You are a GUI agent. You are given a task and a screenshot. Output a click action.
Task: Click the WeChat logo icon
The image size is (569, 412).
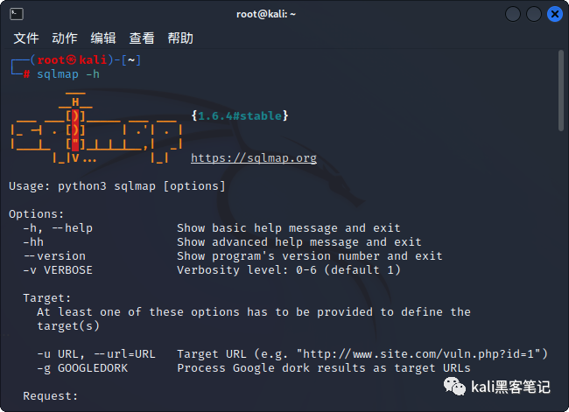pos(454,387)
